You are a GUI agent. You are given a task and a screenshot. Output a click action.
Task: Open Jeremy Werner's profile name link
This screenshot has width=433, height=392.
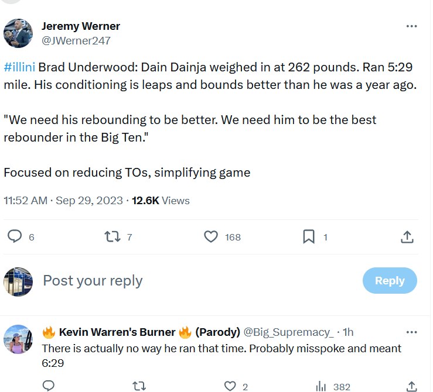tap(81, 26)
